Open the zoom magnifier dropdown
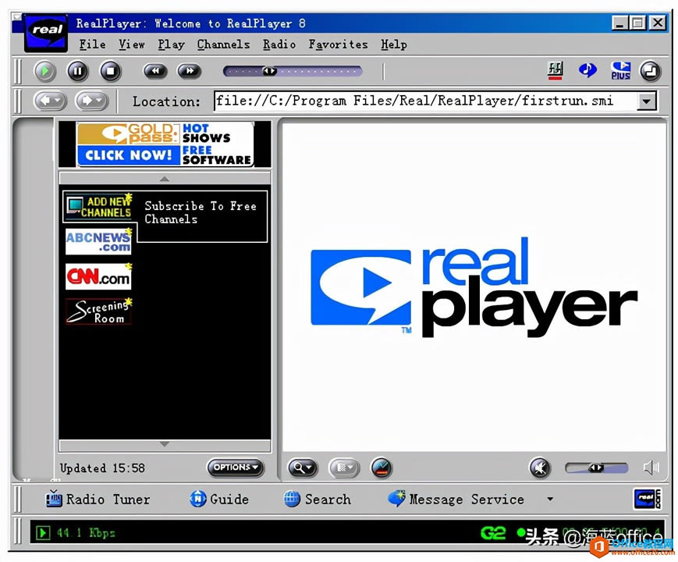The height and width of the screenshot is (562, 678). 302,468
